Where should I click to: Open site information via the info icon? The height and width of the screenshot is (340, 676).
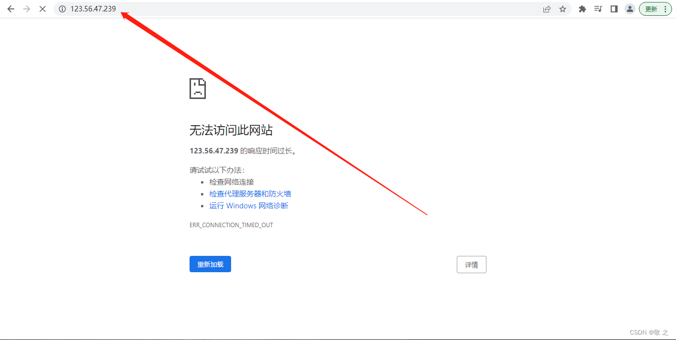62,8
